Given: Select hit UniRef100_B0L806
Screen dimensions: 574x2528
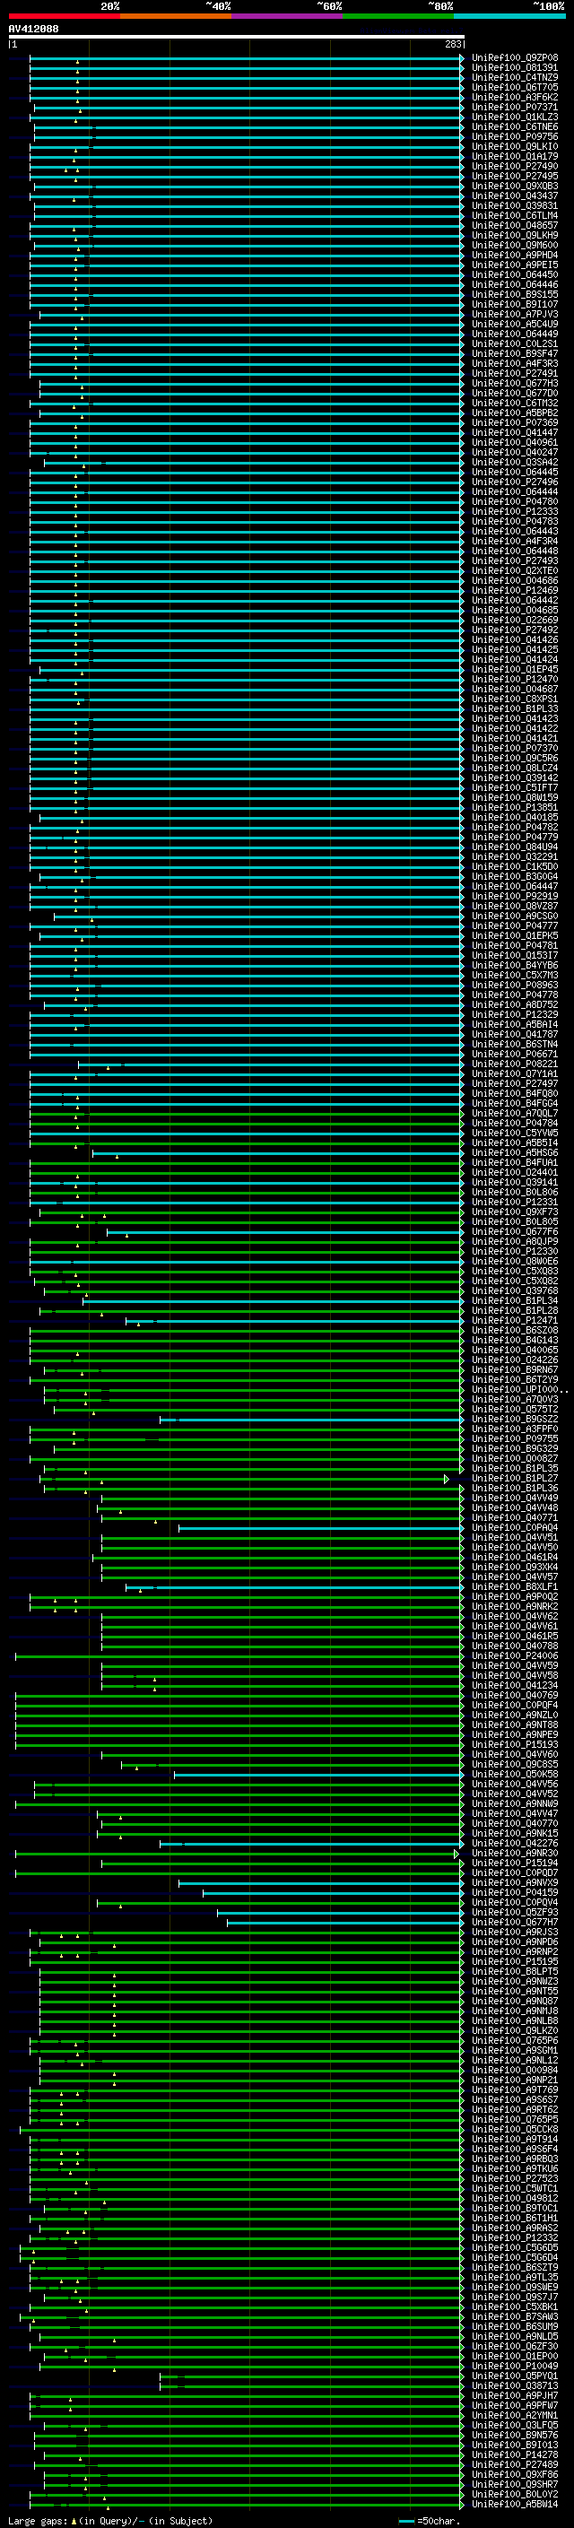Looking at the screenshot, I should [515, 1193].
